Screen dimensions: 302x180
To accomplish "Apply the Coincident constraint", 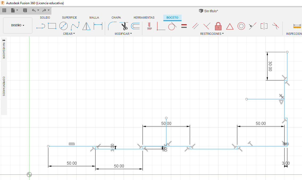I will coord(207,26).
